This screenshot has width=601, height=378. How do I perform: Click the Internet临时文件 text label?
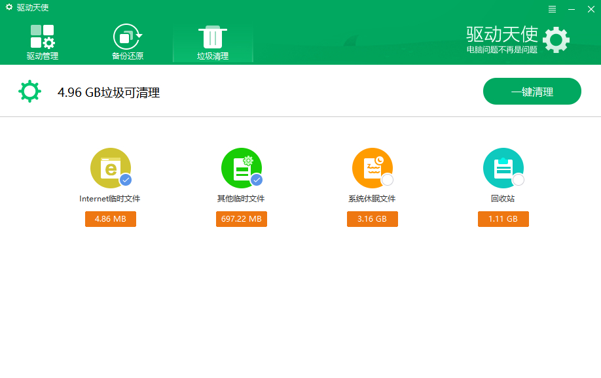pyautogui.click(x=109, y=199)
